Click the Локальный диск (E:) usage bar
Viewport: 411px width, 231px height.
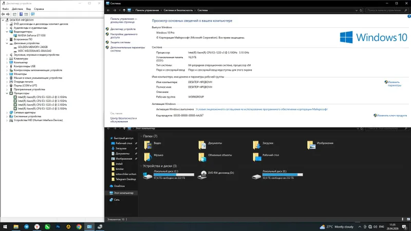tap(283, 175)
